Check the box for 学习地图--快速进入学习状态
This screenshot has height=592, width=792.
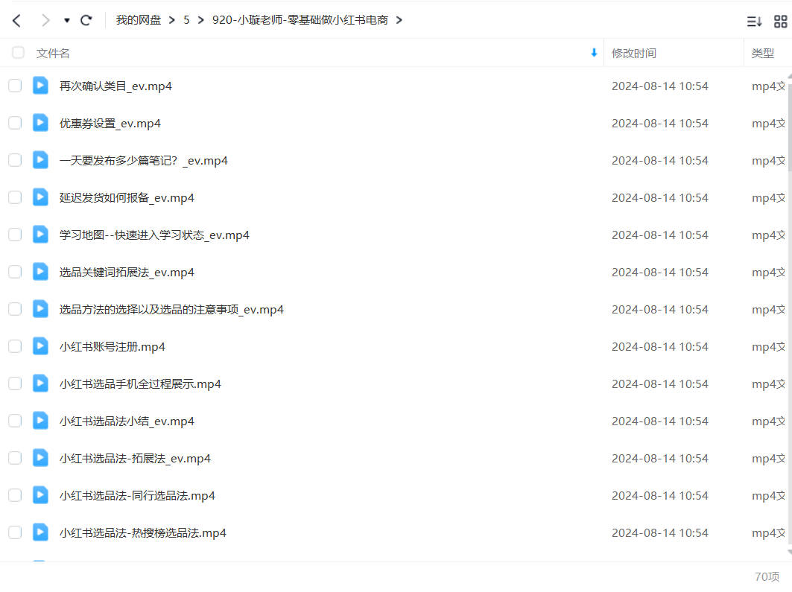[x=15, y=235]
